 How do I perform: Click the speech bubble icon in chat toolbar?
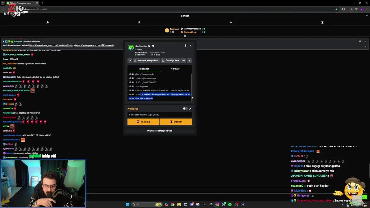pyautogui.click(x=231, y=22)
